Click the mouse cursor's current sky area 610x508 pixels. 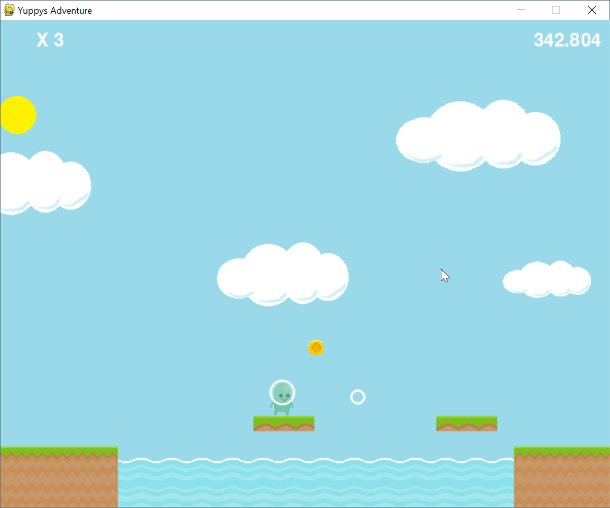pos(443,275)
